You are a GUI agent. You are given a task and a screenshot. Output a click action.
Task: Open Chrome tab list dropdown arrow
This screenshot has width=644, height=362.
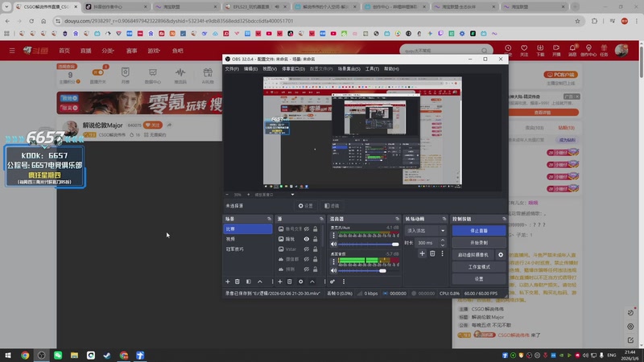coord(6,6)
